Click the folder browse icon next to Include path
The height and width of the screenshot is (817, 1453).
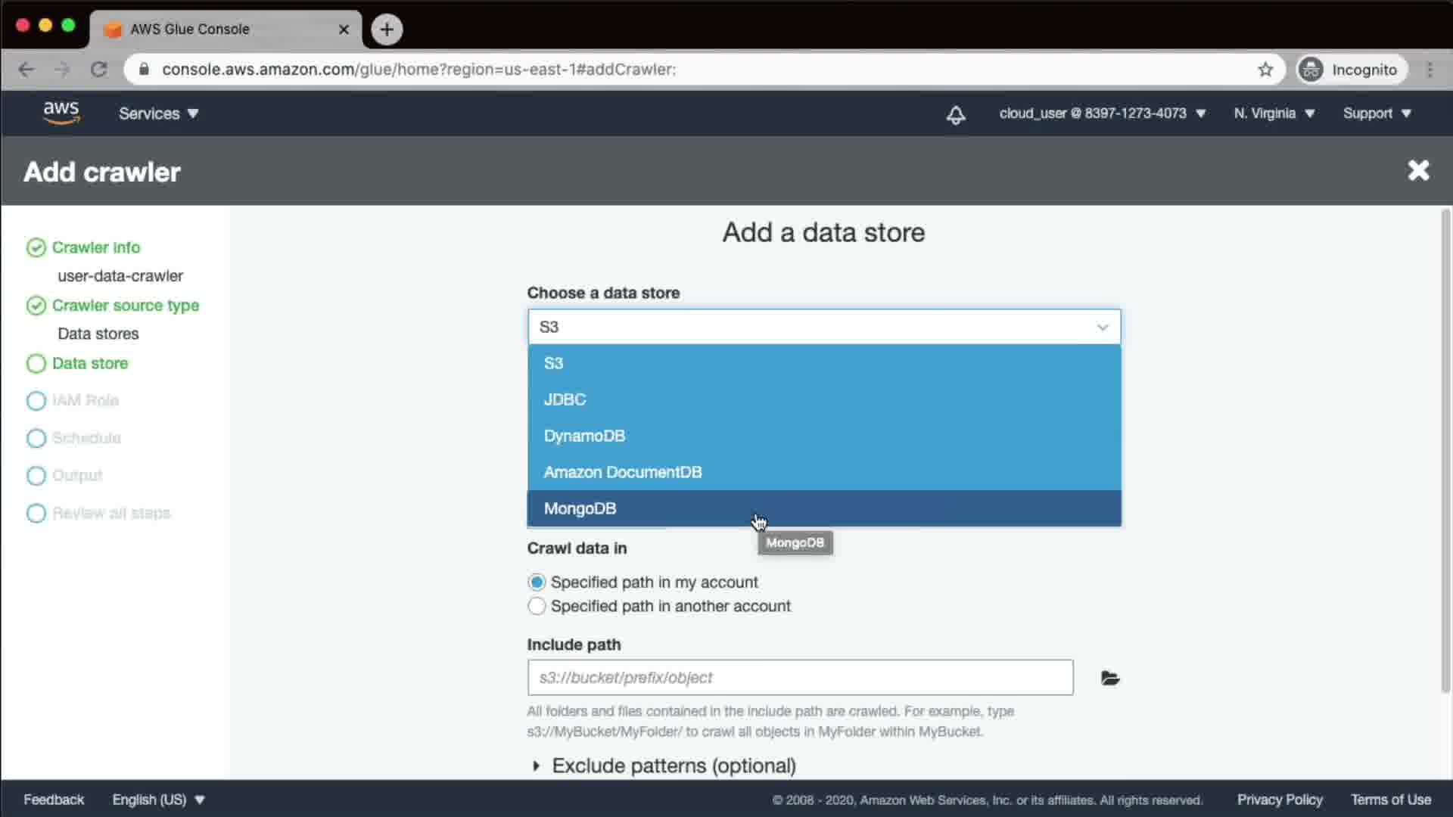(1109, 678)
